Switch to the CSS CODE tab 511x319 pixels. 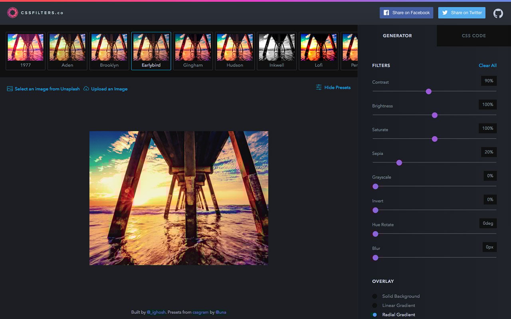click(x=473, y=35)
